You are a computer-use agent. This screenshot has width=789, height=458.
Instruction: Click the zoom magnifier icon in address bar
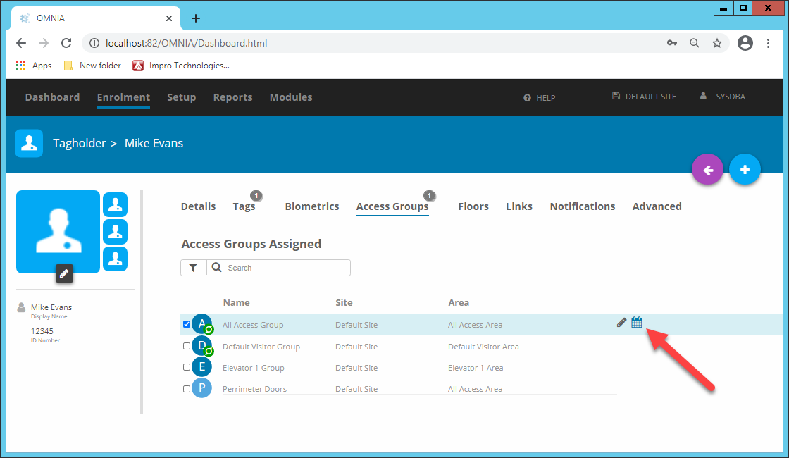pyautogui.click(x=695, y=43)
